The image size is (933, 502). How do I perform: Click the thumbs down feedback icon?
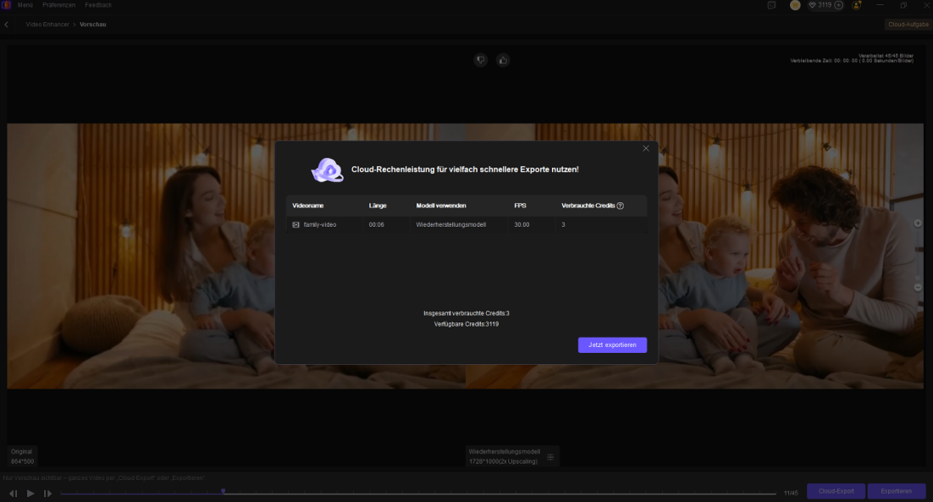tap(481, 60)
